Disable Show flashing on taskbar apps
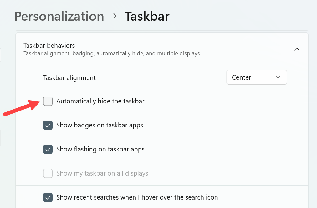The image size is (317, 208). (48, 149)
